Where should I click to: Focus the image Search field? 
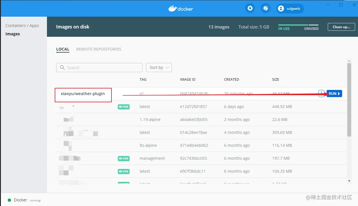99,68
